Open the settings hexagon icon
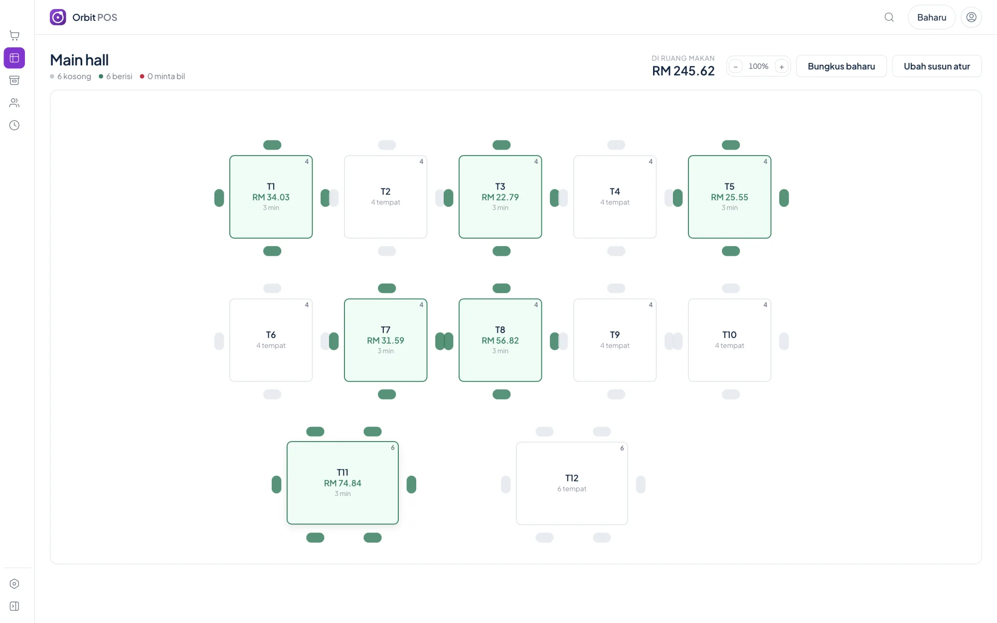Viewport: 997px width, 623px height. [x=14, y=584]
